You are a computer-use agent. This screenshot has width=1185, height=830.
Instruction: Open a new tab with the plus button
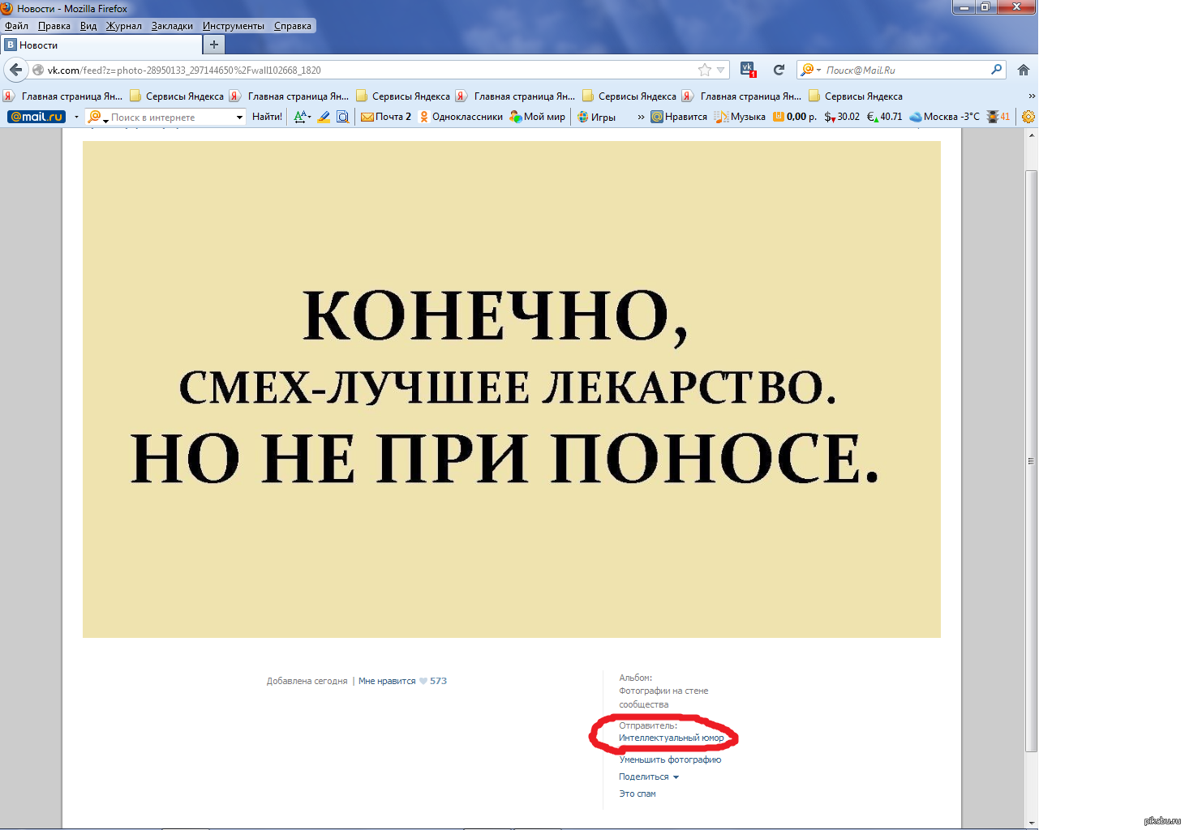214,45
